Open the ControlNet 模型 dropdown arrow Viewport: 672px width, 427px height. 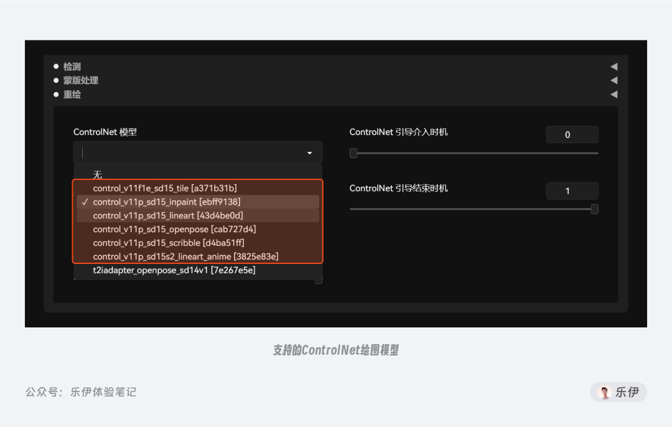click(309, 153)
